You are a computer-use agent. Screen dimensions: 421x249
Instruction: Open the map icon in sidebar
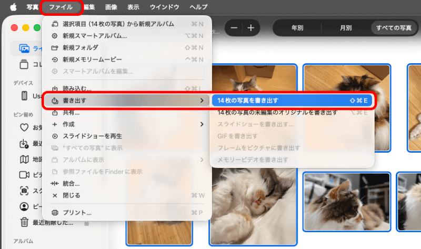pyautogui.click(x=24, y=160)
